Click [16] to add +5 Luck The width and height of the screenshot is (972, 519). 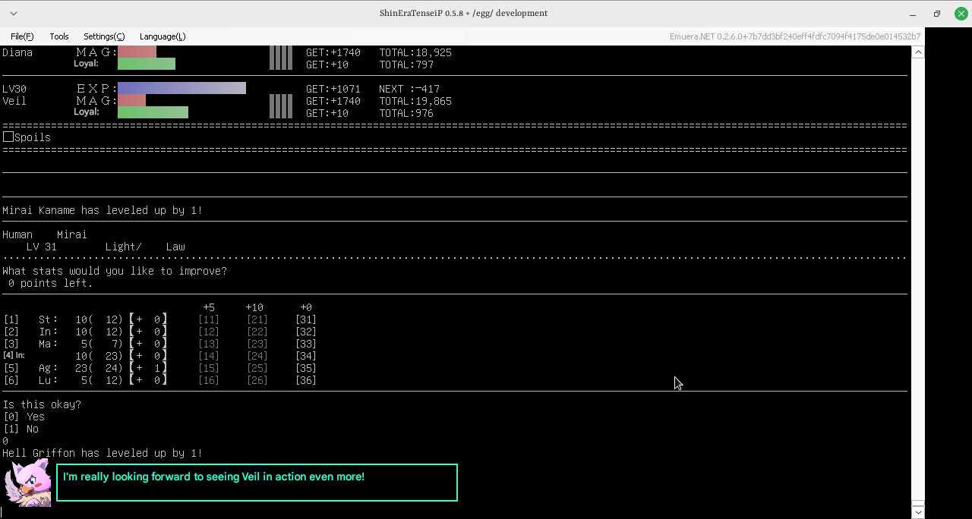[209, 380]
